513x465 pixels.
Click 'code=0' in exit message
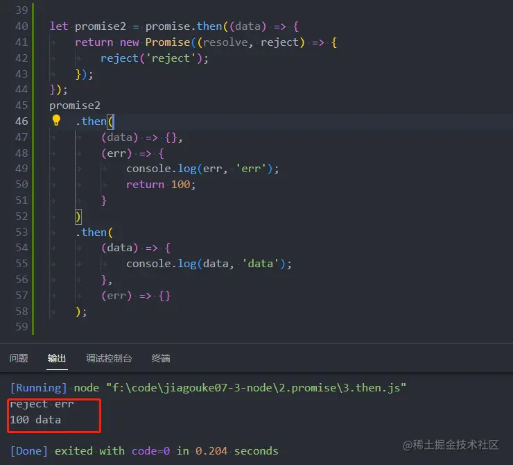(x=151, y=451)
